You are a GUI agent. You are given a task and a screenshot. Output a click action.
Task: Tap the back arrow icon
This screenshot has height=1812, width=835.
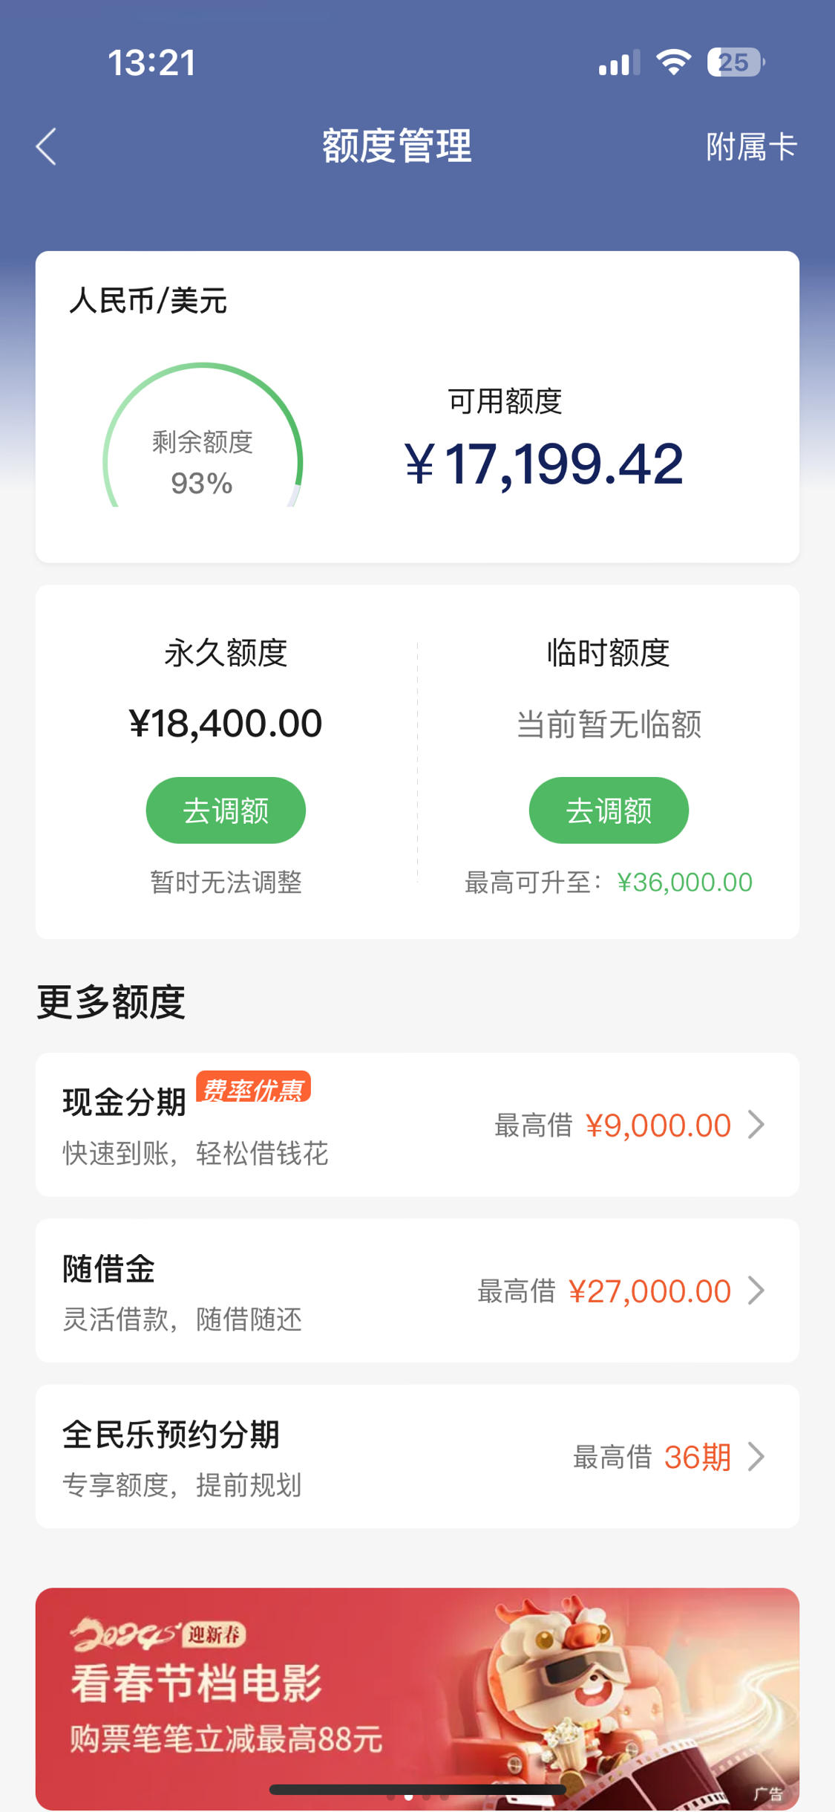click(x=46, y=146)
